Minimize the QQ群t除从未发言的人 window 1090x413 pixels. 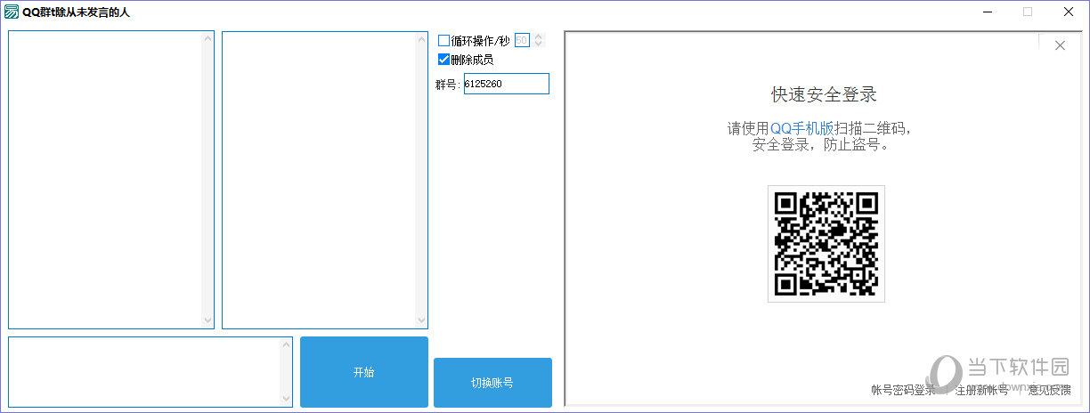(x=988, y=12)
